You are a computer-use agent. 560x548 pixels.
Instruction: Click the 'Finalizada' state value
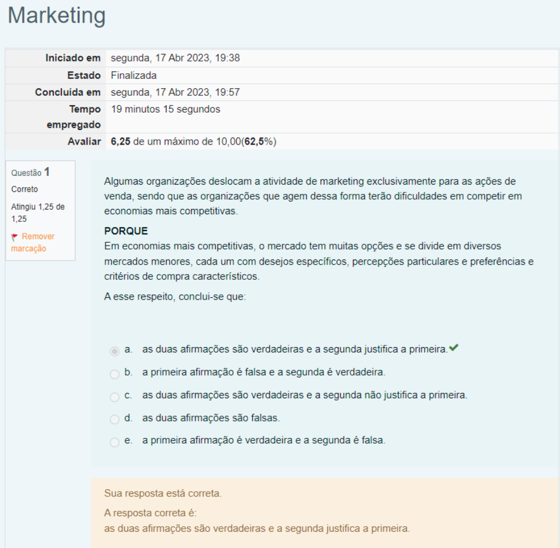[133, 75]
